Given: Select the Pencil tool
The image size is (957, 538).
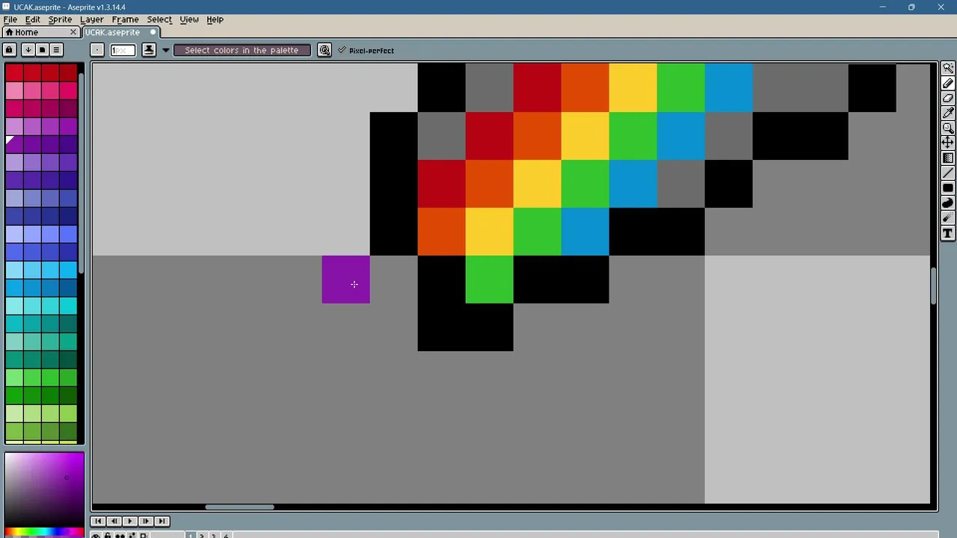Looking at the screenshot, I should 948,83.
